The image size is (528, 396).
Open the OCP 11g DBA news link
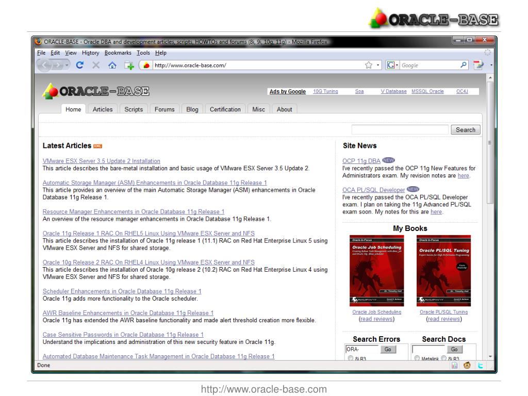click(361, 161)
